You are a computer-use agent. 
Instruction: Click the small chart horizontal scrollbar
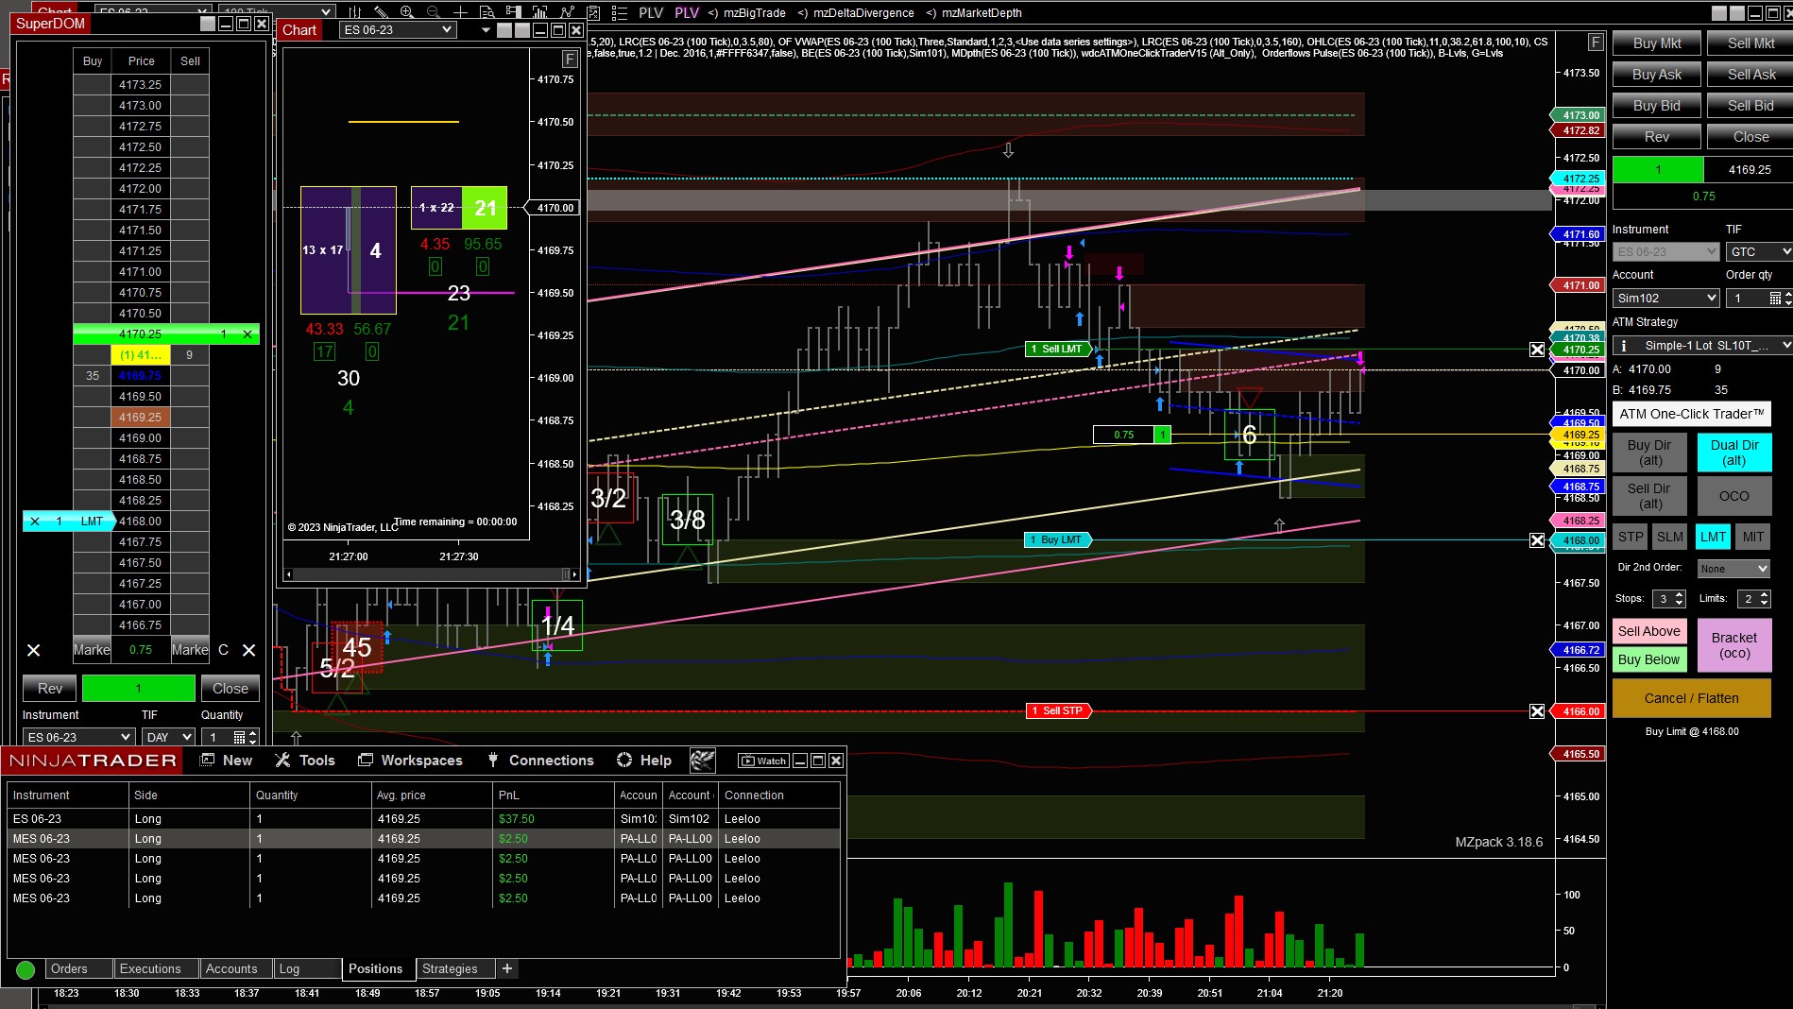point(431,574)
